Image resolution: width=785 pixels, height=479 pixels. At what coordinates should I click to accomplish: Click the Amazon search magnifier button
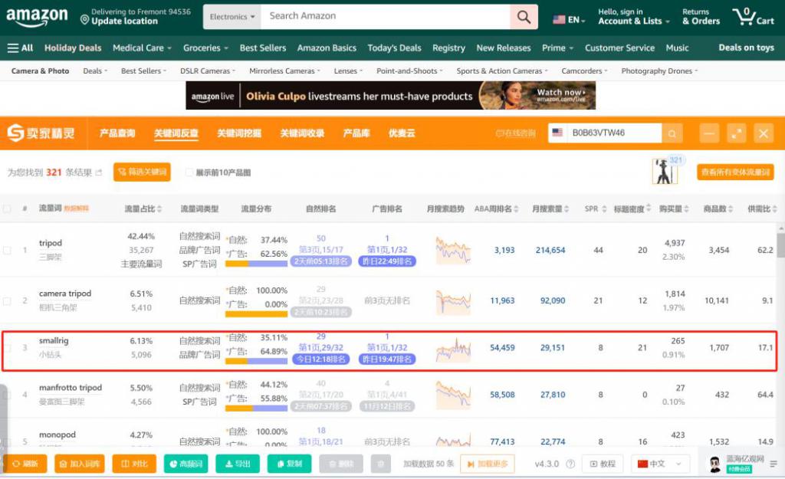(524, 17)
